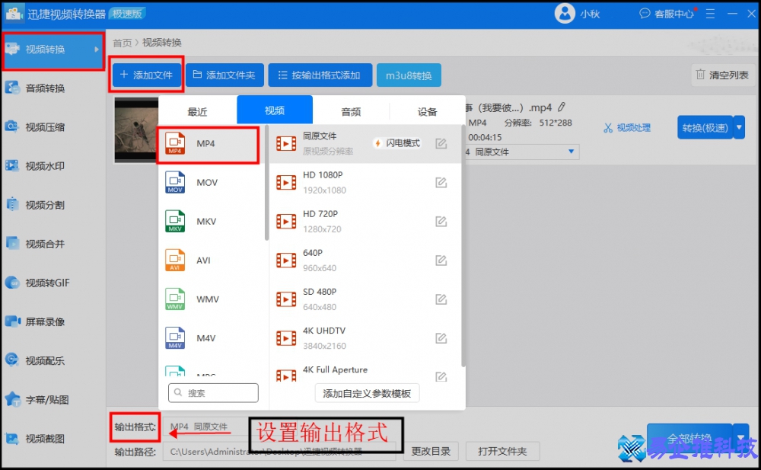Choose MP4 as output format
The width and height of the screenshot is (761, 470).
click(208, 145)
